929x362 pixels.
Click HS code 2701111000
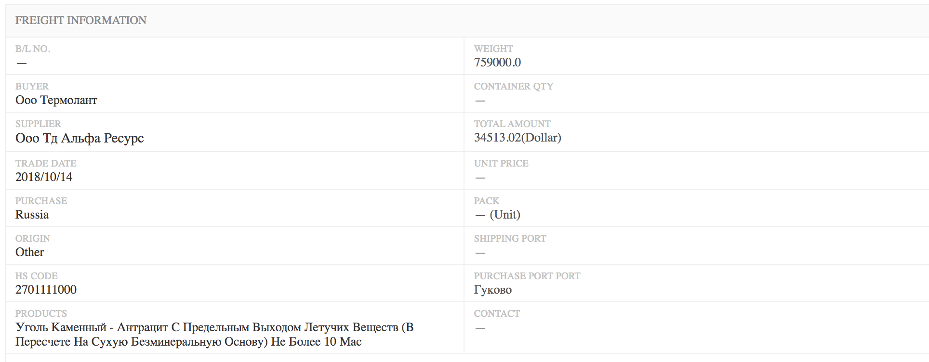[x=46, y=289]
